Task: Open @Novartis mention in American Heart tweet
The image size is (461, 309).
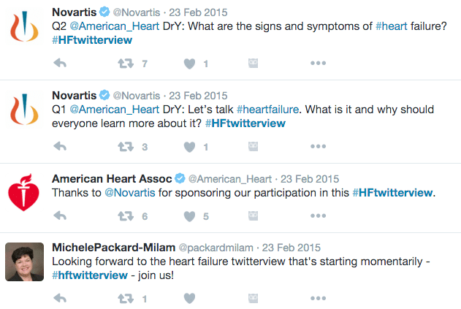Action: pos(129,193)
